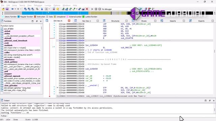Image resolution: width=216 pixels, height=121 pixels.
Task: Click the stop process toolbar icon
Action: coord(100,9)
